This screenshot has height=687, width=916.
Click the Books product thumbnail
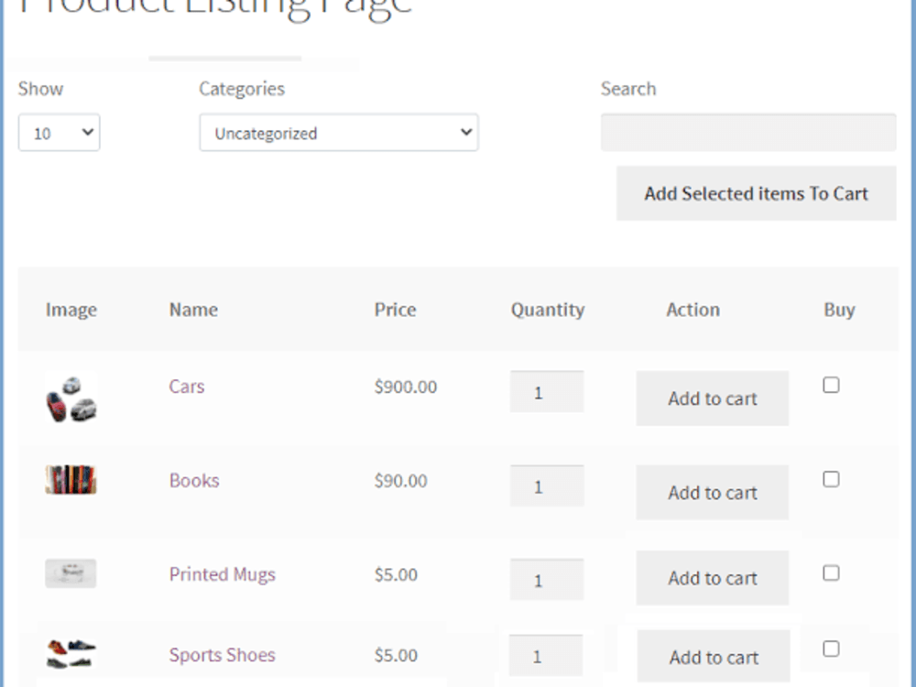pos(71,480)
